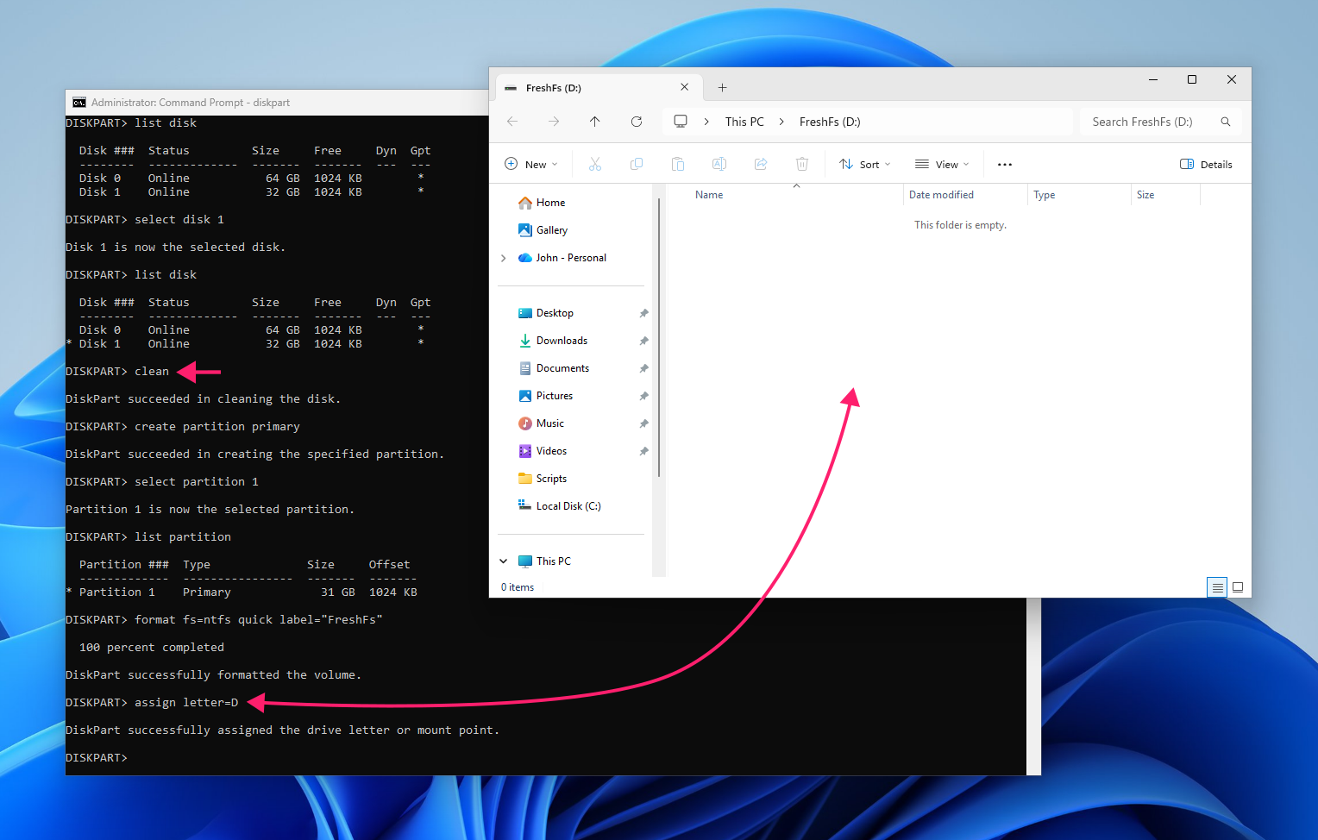Screen dimensions: 1318x840
Task: Collapse the This PC tree node
Action: click(504, 561)
